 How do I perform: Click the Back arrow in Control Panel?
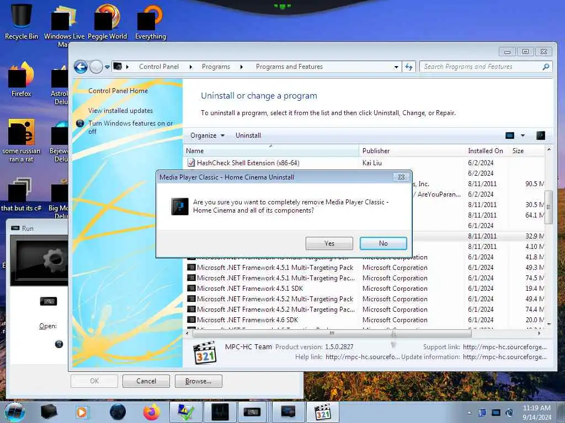(81, 67)
